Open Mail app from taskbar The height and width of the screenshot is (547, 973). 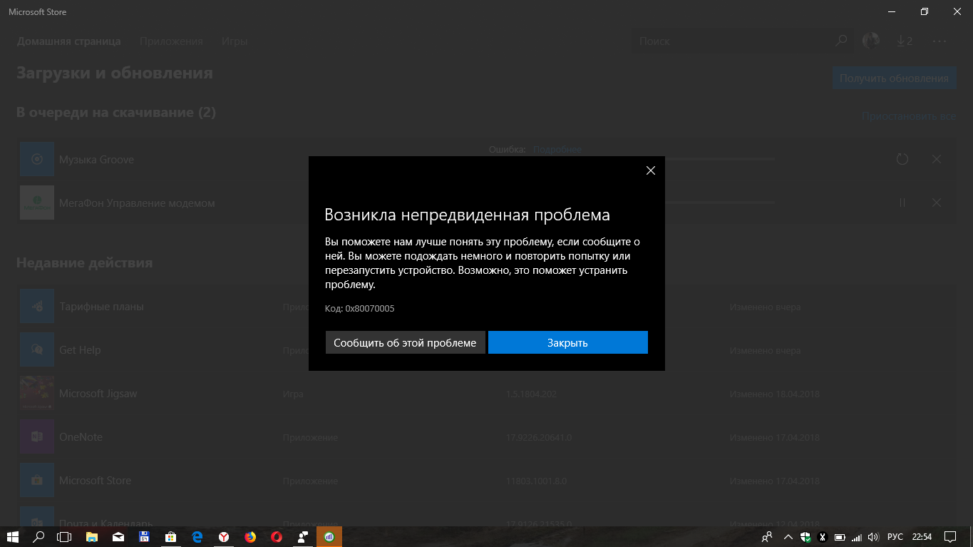118,536
